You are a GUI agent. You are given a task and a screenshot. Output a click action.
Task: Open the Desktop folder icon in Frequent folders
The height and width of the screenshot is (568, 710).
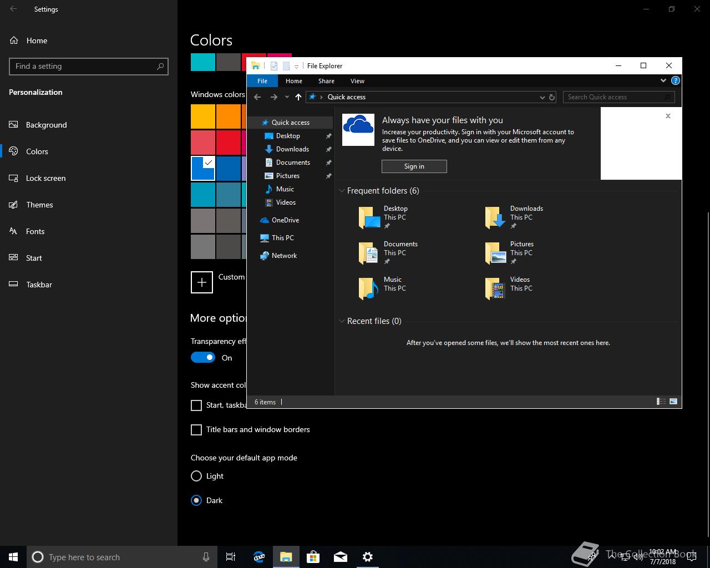tap(369, 217)
